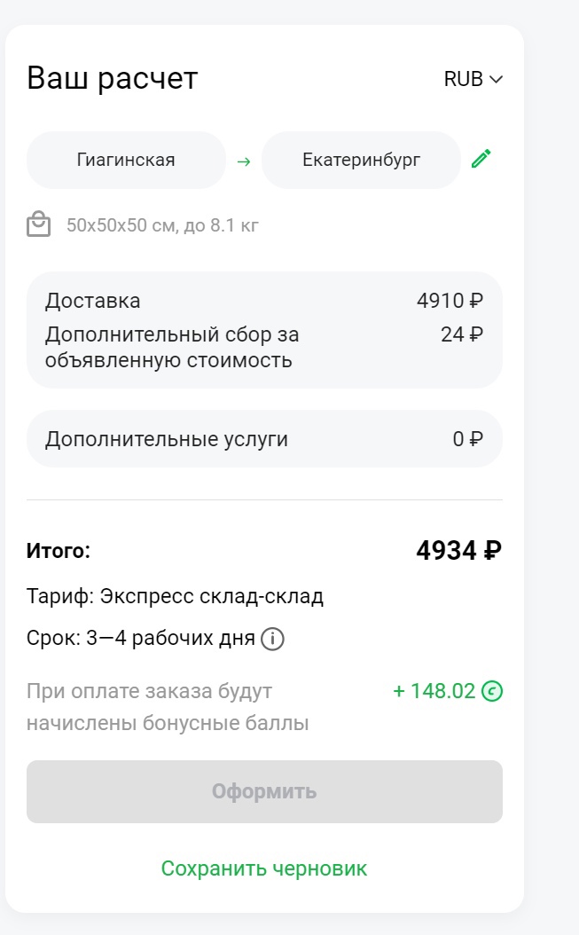579x935 pixels.
Task: Click the Ваш расчет heading
Action: [113, 78]
